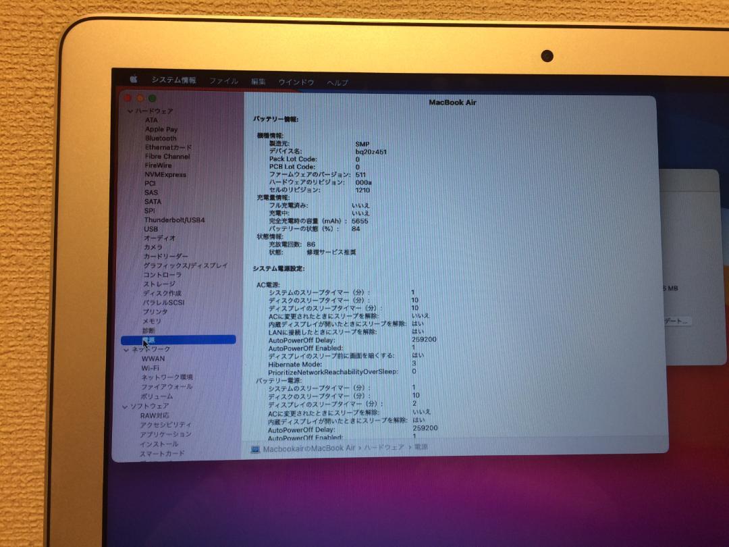Select the highlighted 電源 sidebar item
The height and width of the screenshot is (547, 729).
(178, 340)
